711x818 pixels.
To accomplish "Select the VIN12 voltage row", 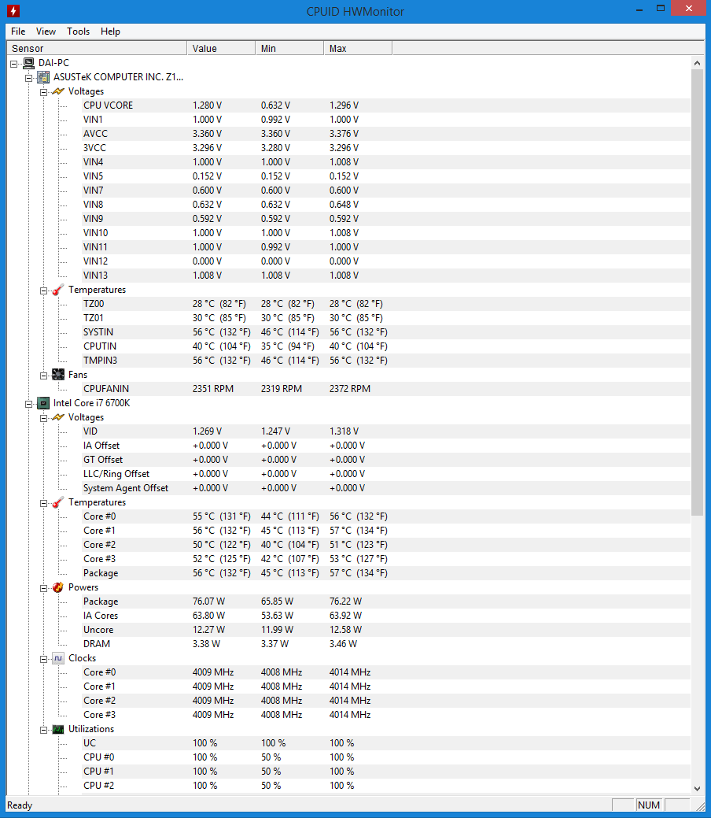I will point(385,261).
